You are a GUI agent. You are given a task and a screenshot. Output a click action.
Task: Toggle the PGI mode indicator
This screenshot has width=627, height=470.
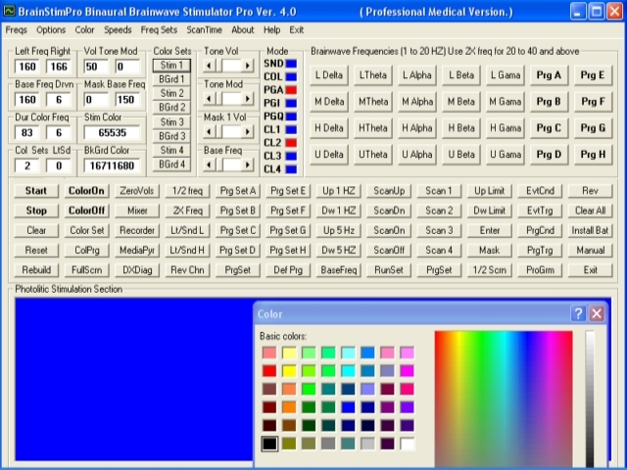point(291,103)
